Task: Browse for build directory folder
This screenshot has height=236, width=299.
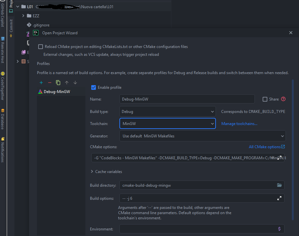Action: (279, 185)
